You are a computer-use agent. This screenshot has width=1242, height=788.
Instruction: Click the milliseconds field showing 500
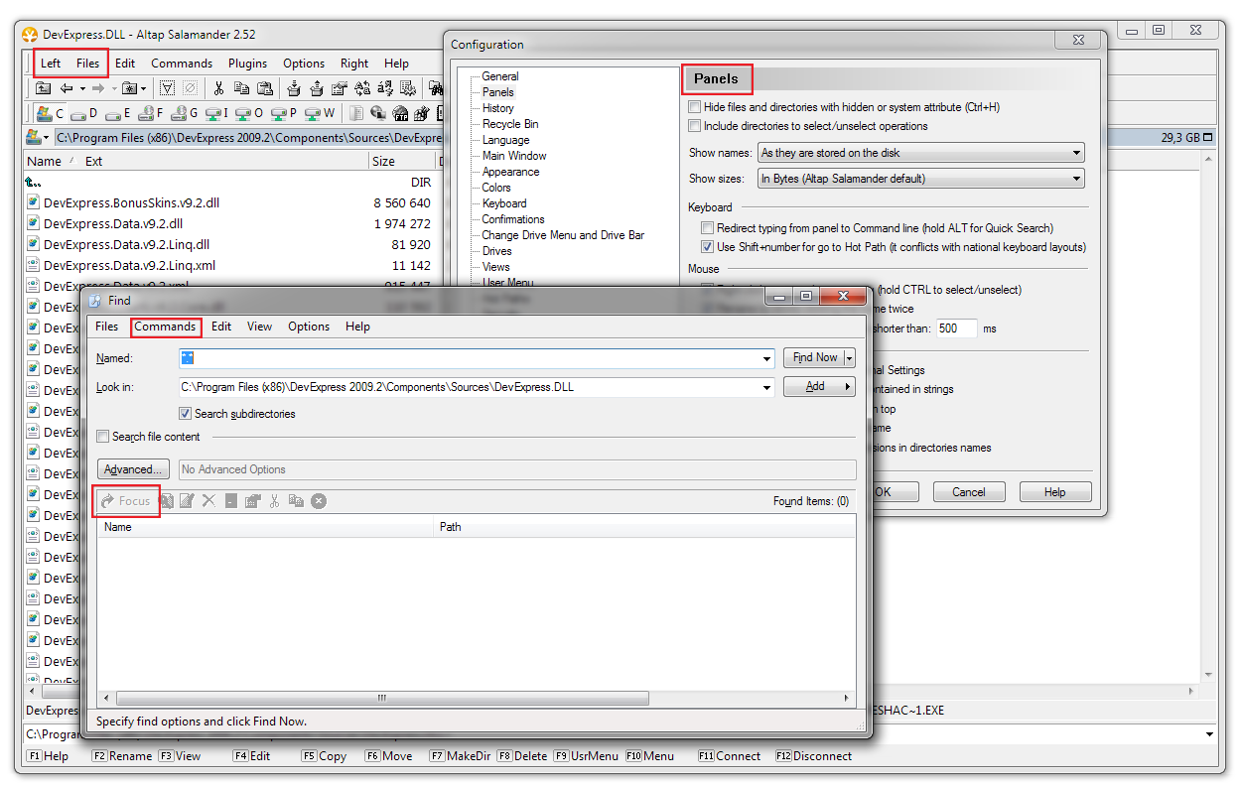(957, 328)
